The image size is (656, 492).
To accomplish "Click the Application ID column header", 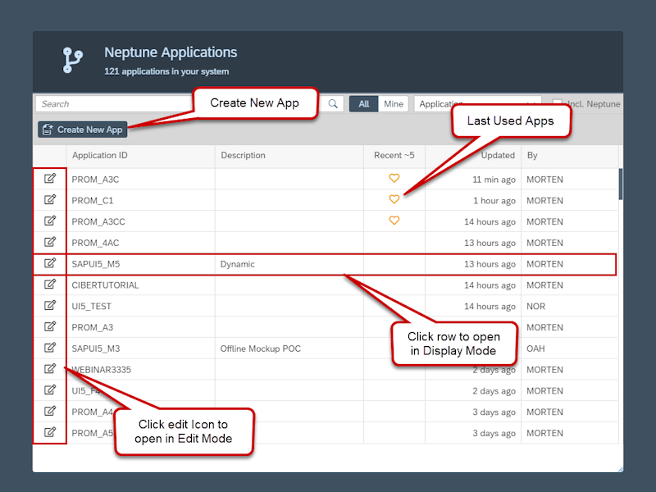I will [x=99, y=156].
